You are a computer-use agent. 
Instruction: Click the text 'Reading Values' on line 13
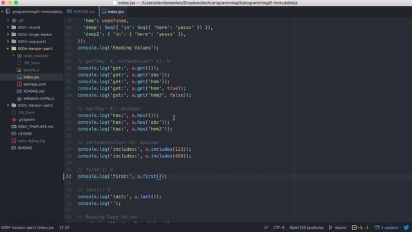[131, 48]
